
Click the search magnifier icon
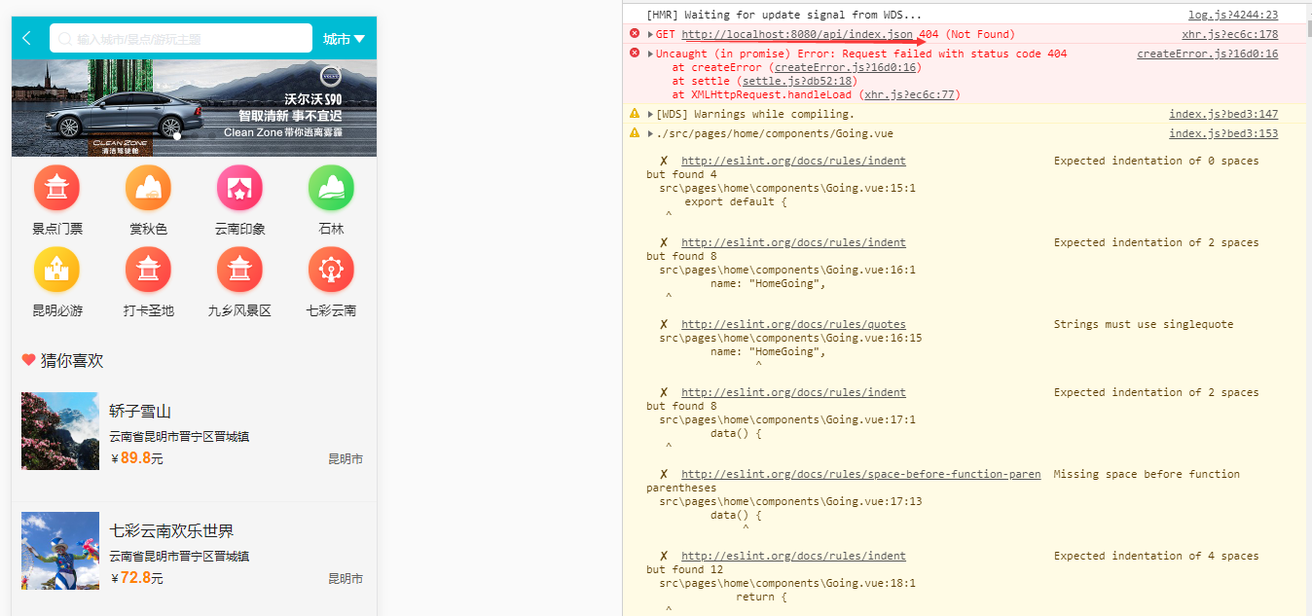tap(65, 39)
